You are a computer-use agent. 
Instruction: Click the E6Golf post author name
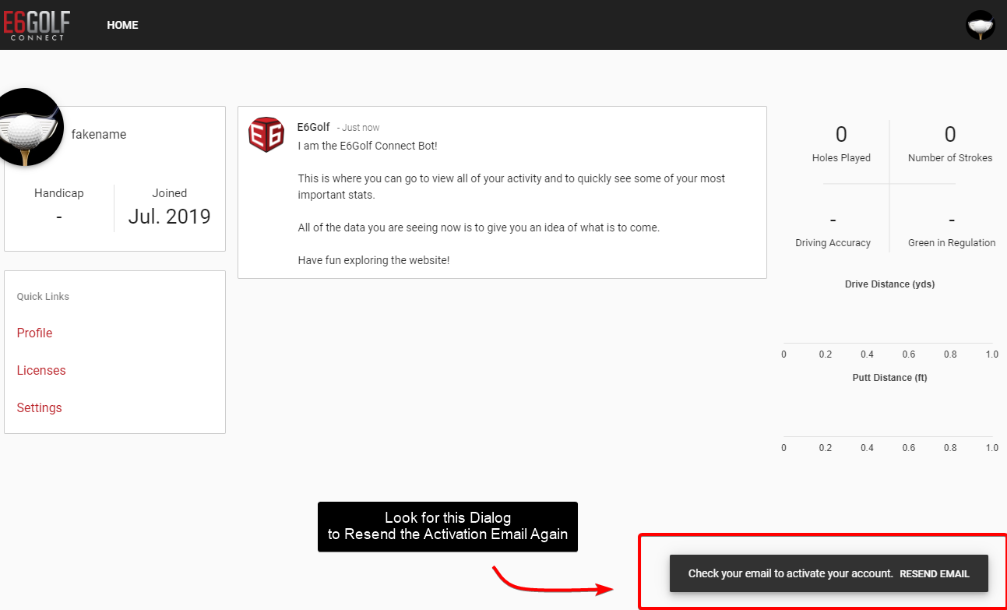[x=313, y=127]
